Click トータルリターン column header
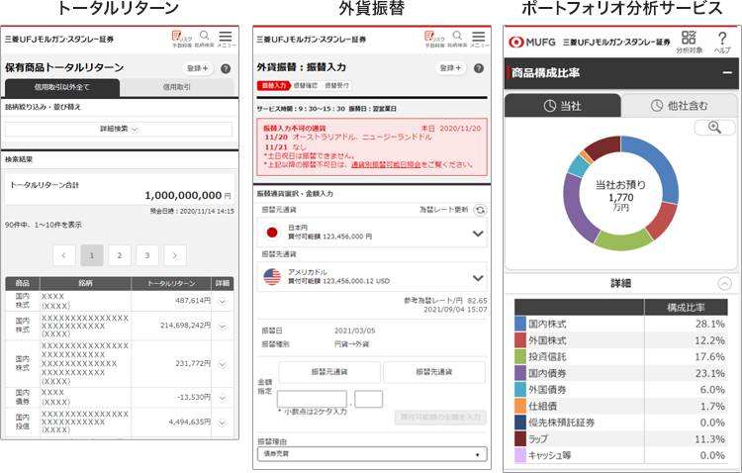Image resolution: width=742 pixels, height=473 pixels. (x=171, y=283)
